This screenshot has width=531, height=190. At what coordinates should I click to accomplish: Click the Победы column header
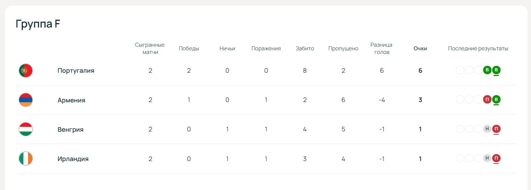click(x=189, y=48)
